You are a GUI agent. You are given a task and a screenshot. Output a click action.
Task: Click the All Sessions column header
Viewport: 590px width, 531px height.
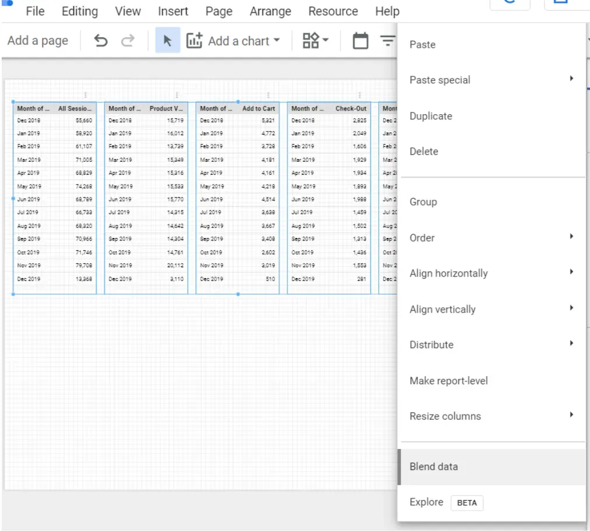point(75,108)
